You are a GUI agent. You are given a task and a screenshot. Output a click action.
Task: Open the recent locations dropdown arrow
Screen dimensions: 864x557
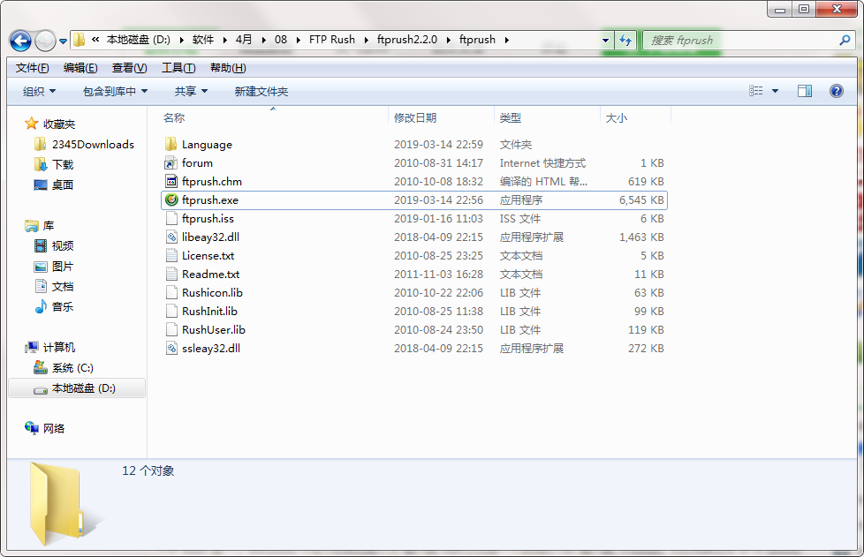click(x=63, y=41)
